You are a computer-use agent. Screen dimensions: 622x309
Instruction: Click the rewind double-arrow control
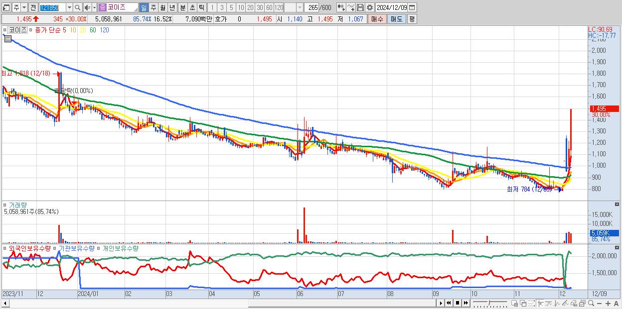449,303
